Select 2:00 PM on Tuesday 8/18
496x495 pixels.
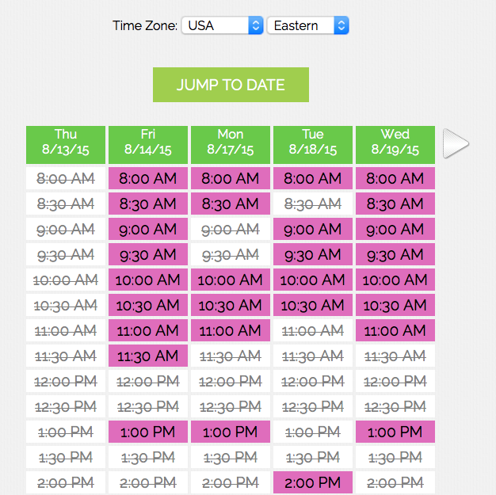pos(313,483)
